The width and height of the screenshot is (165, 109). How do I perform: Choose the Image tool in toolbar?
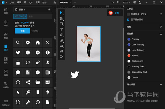coord(61,40)
